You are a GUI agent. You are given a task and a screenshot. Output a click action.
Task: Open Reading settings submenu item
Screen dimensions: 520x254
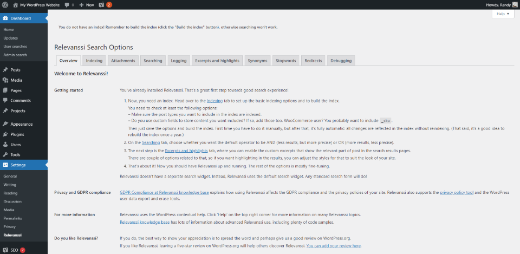(x=10, y=193)
